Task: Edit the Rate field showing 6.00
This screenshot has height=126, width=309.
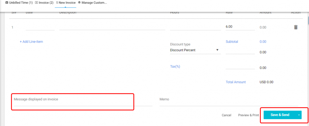Action: [x=240, y=27]
